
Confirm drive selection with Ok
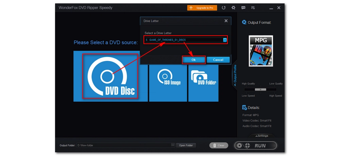[194, 60]
